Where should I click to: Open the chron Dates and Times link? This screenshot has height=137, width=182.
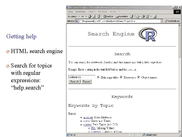(86, 121)
